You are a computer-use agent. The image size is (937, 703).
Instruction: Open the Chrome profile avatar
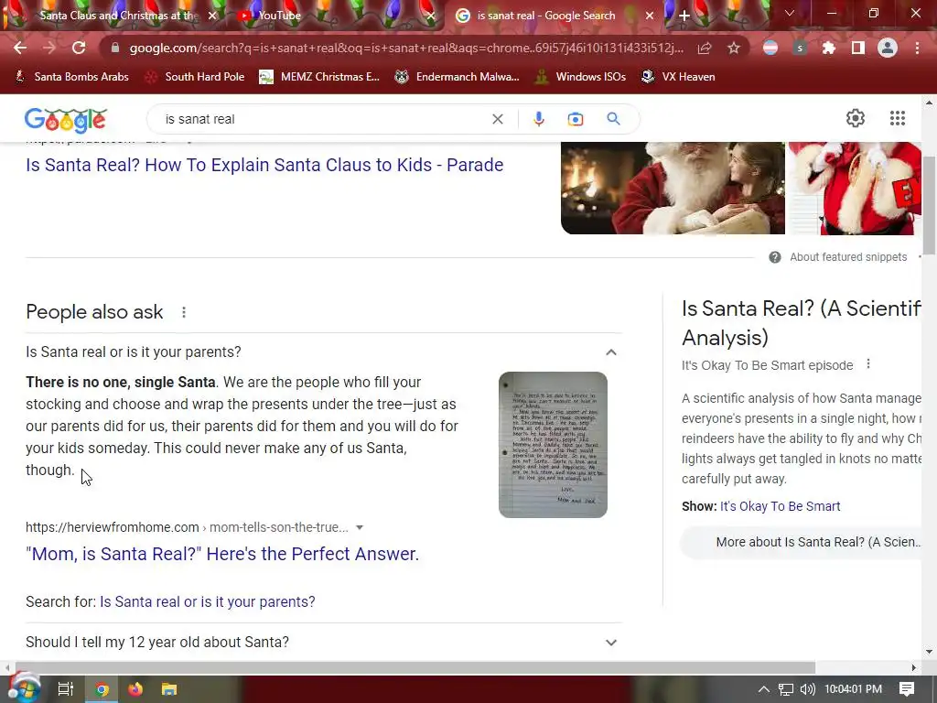tap(888, 48)
